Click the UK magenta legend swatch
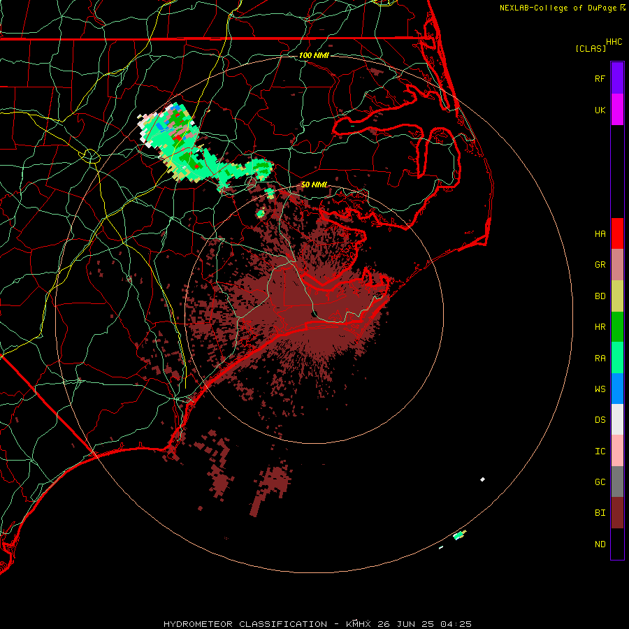629x629 pixels. [x=617, y=110]
